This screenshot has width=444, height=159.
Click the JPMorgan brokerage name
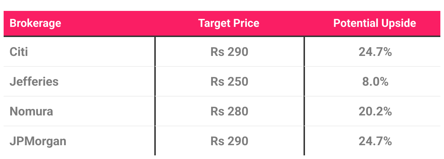38,141
